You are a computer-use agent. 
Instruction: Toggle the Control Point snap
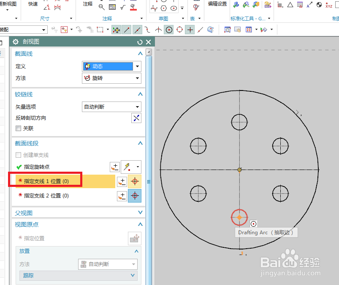coord(147,30)
